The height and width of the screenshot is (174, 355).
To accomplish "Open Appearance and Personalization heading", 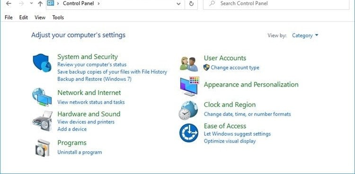I will (251, 84).
